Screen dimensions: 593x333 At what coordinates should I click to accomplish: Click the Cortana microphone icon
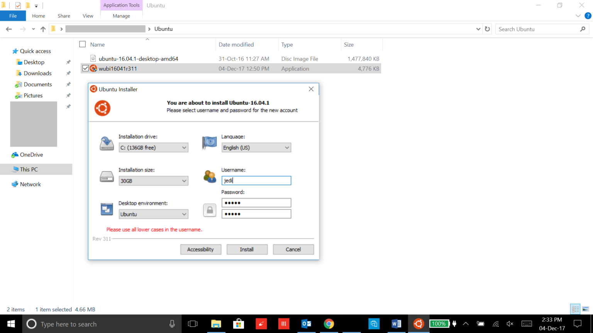[172, 324]
